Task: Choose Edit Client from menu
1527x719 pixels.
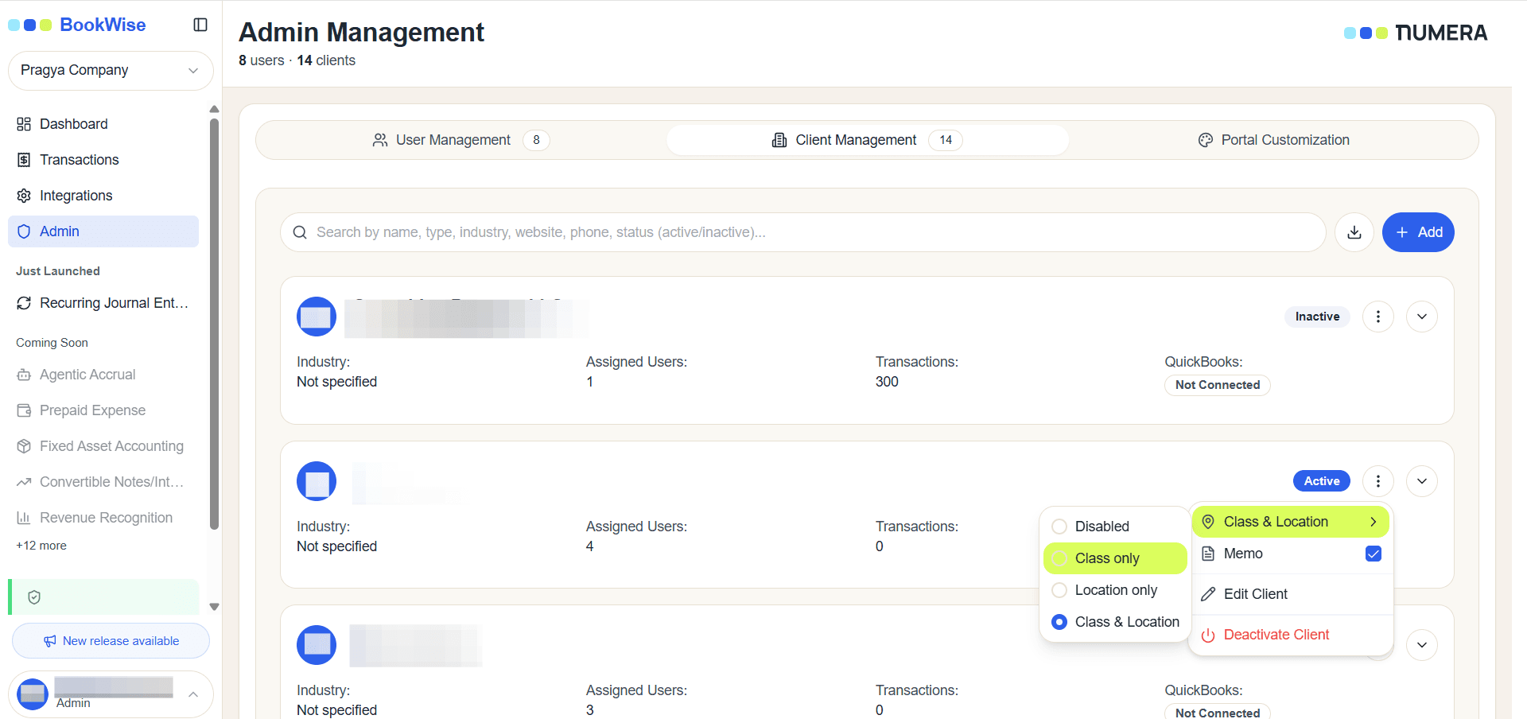Action: click(1290, 594)
